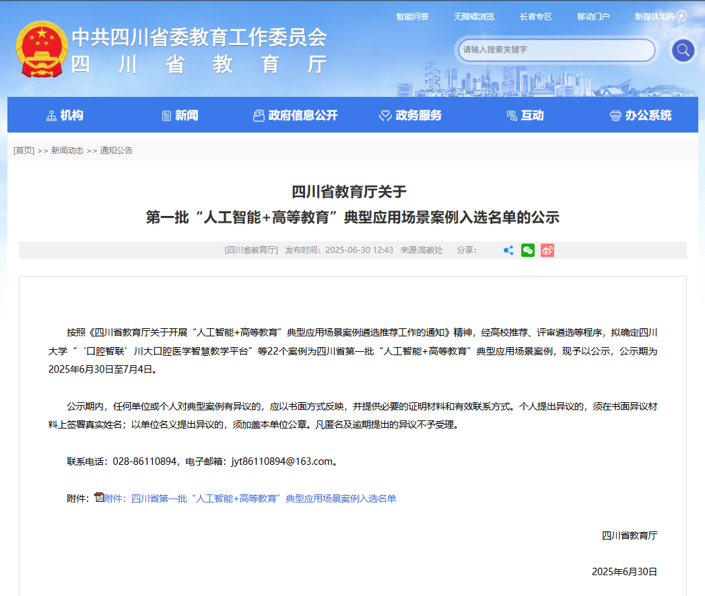Download attachment 典型应用场景案例入选名单
705x596 pixels.
point(250,498)
